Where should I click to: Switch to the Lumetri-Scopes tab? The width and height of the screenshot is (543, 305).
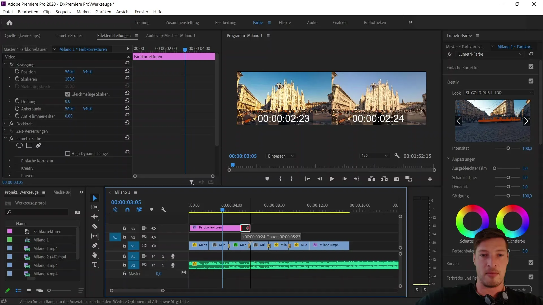click(x=69, y=36)
